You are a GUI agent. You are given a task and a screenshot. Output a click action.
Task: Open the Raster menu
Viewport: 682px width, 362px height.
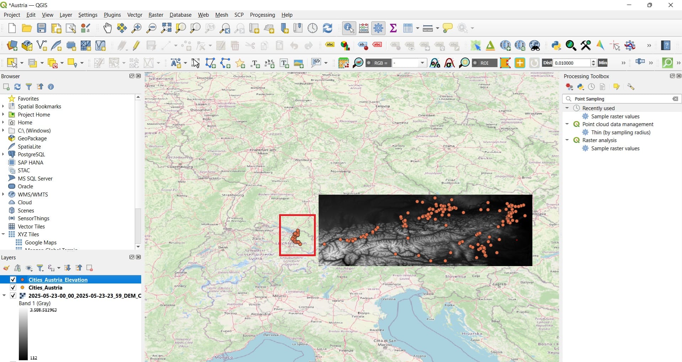(x=156, y=15)
